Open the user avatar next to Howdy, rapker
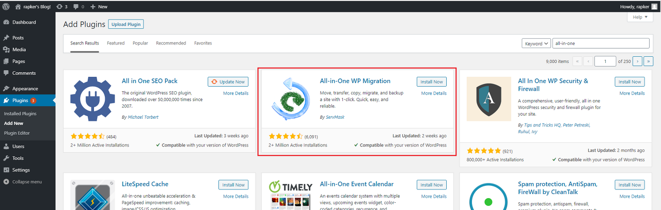 point(654,7)
